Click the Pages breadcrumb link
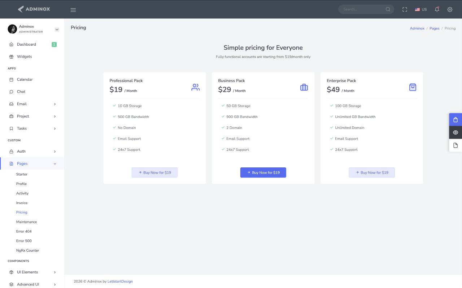This screenshot has width=462, height=288. click(435, 28)
